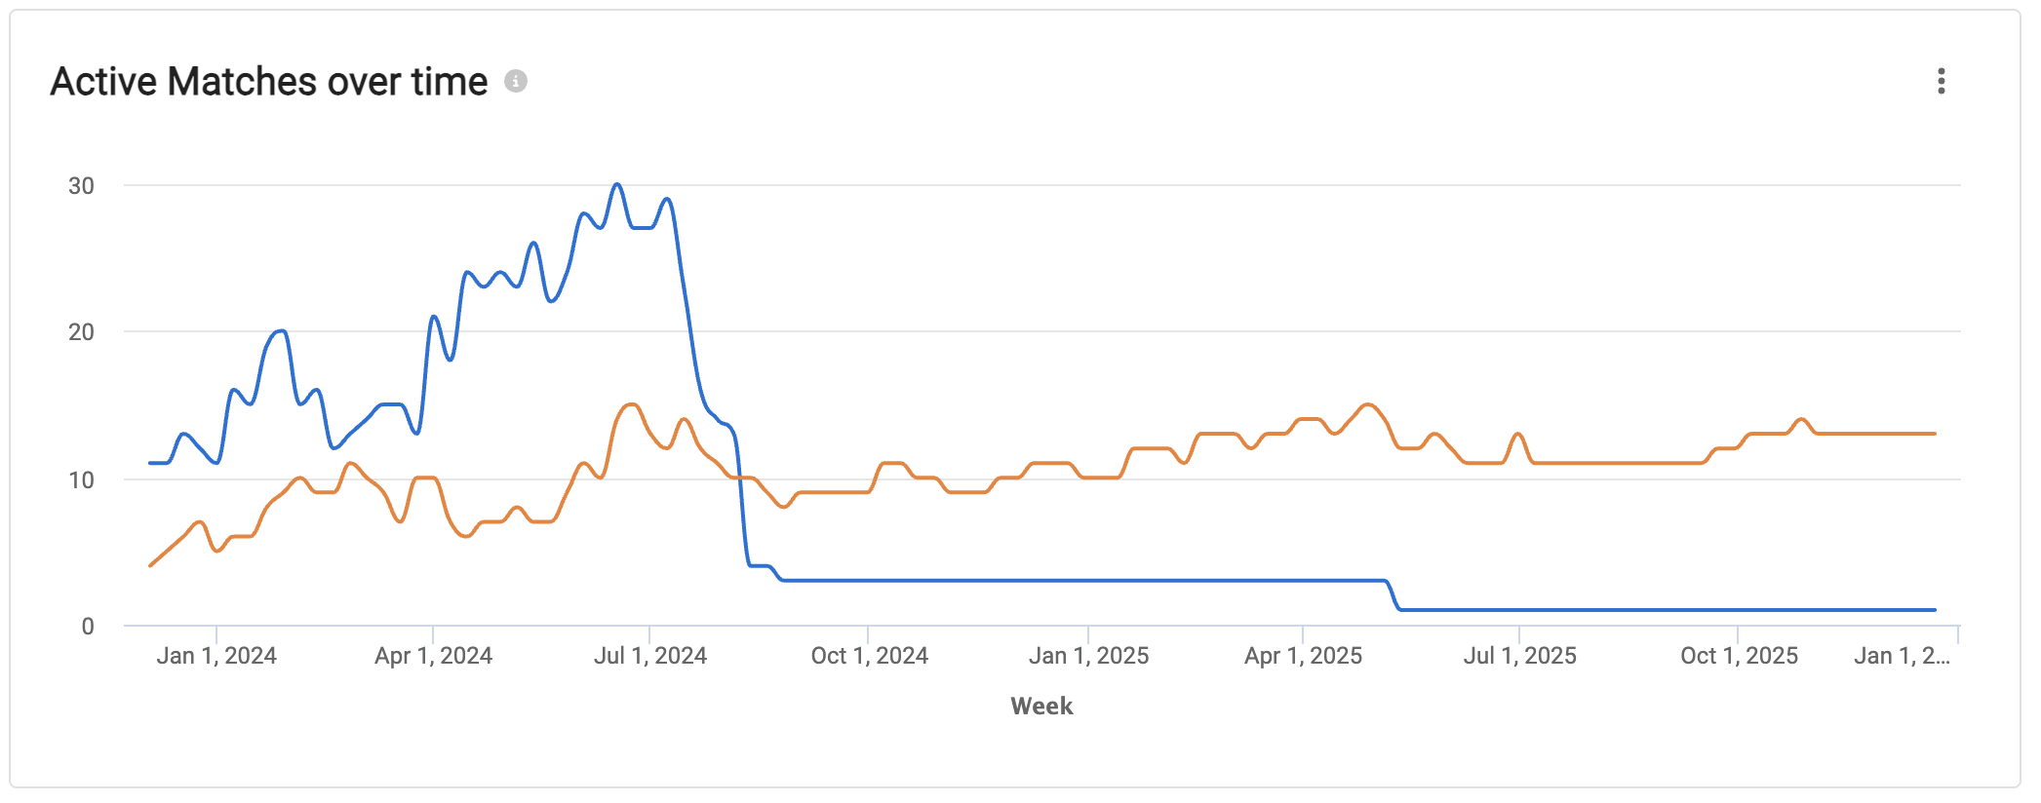Image resolution: width=2041 pixels, height=803 pixels.
Task: Click the blue line's rightmost end point
Action: (1935, 610)
